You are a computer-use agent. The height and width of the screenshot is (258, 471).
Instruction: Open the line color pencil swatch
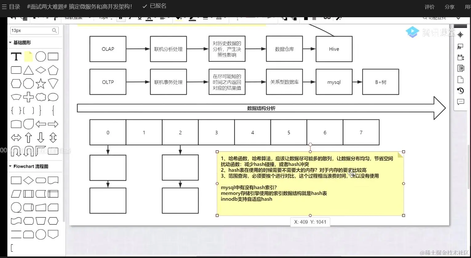[192, 18]
